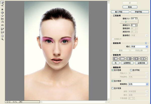
Task: Select the Mirror tool
Action: 2,22
